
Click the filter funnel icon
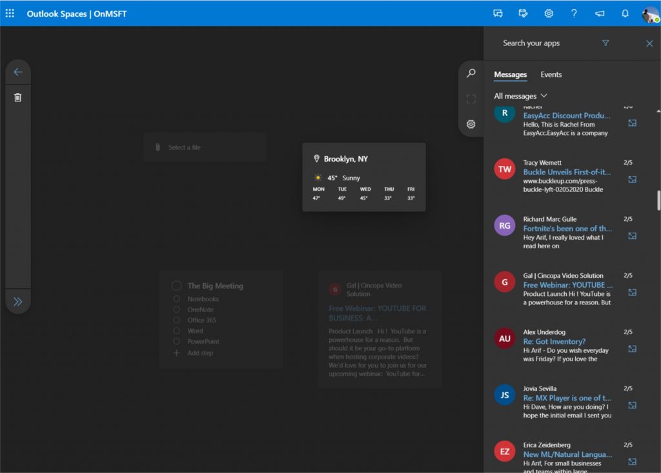(605, 43)
